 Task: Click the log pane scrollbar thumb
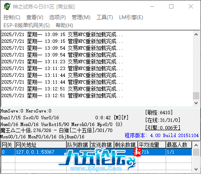196,96
